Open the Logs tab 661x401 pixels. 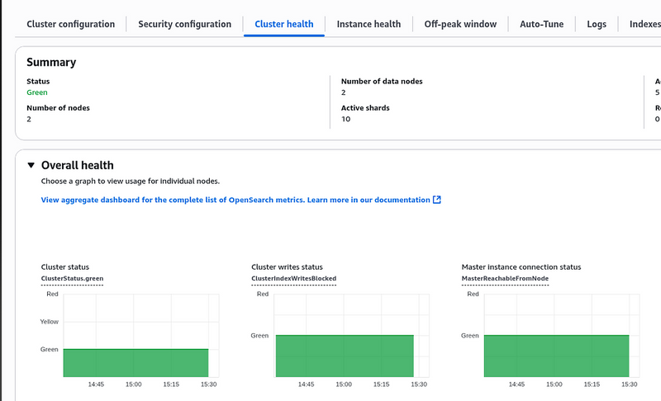click(x=597, y=24)
